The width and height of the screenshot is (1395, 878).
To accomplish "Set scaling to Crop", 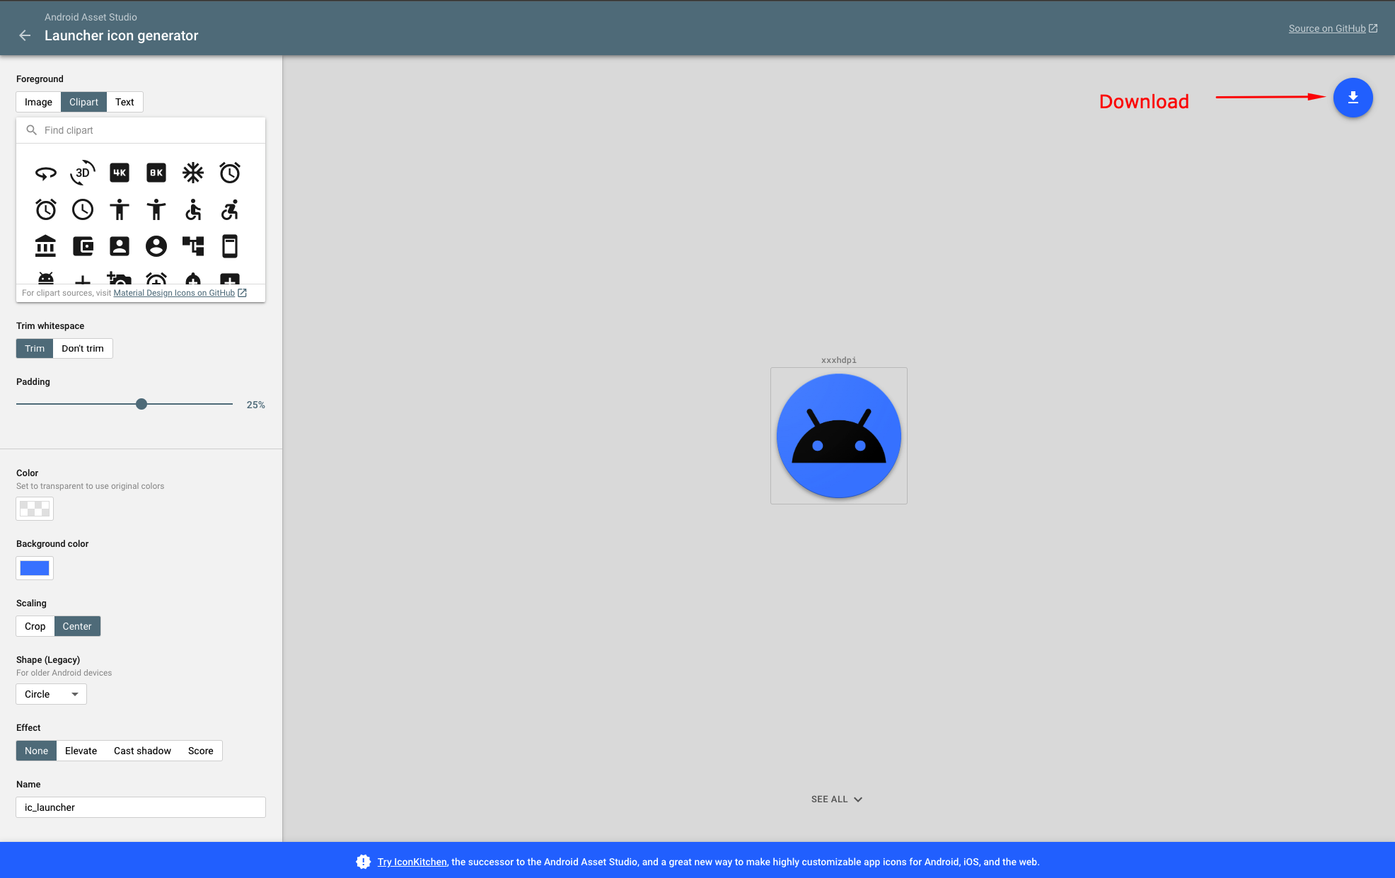I will (35, 626).
